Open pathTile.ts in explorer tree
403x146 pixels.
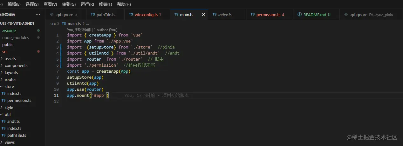(x=17, y=135)
